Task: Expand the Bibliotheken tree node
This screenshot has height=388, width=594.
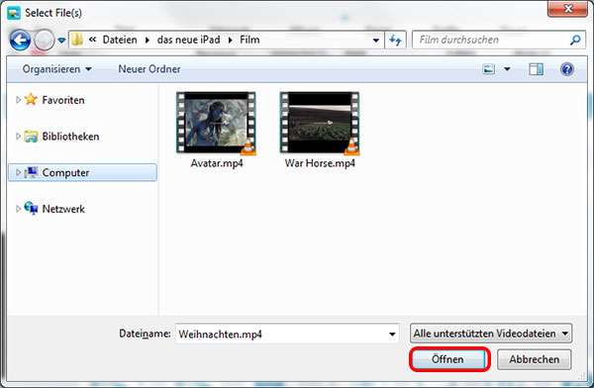Action: coord(18,136)
